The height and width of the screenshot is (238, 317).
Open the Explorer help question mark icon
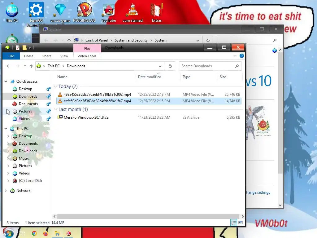(241, 56)
